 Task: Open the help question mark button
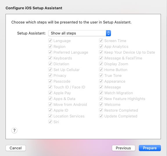click(14, 130)
